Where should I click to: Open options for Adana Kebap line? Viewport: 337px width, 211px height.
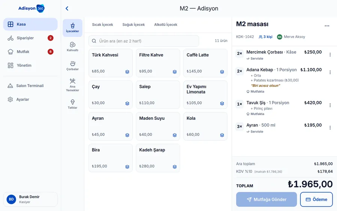330,72
